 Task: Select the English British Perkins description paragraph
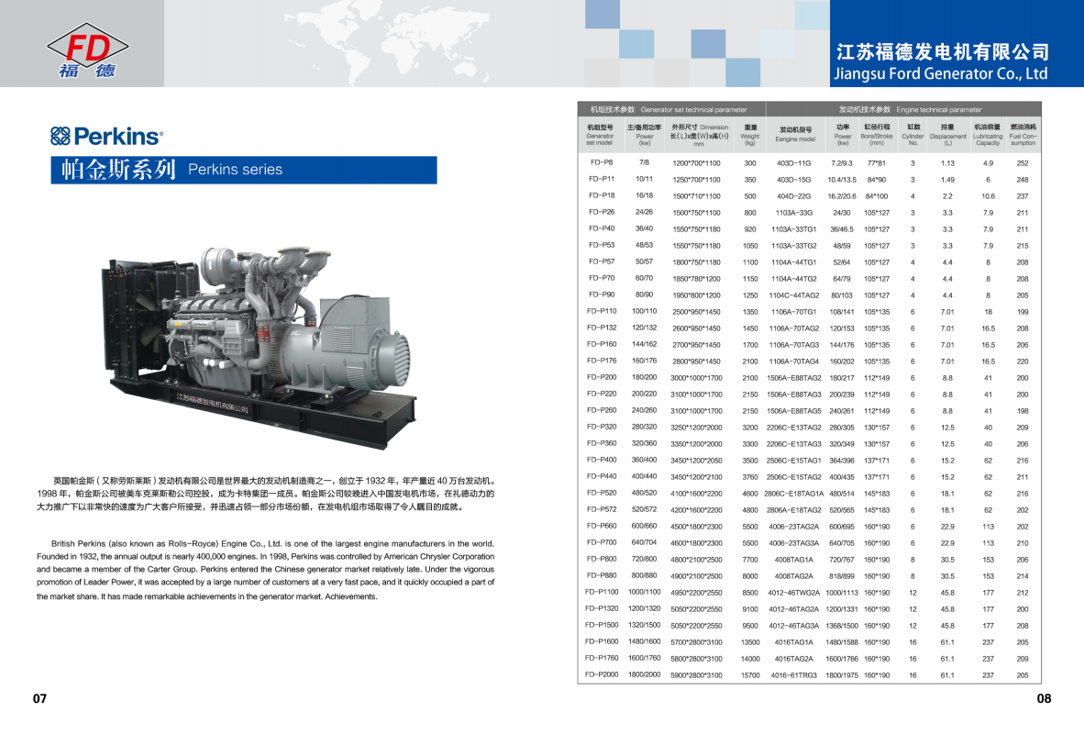pos(265,570)
